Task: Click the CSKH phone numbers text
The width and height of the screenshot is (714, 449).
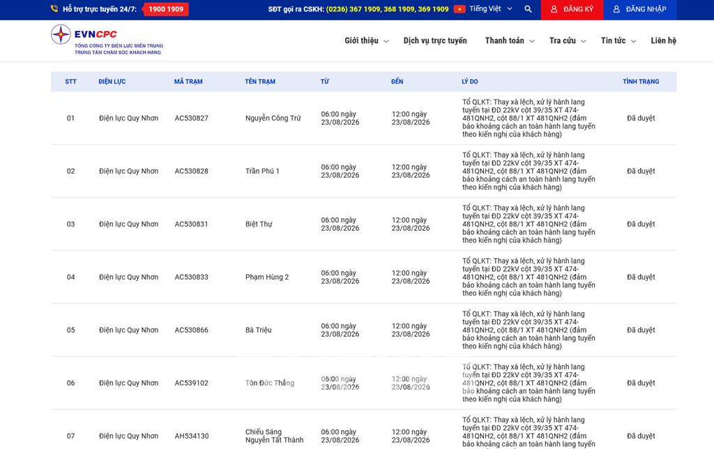Action: click(387, 9)
